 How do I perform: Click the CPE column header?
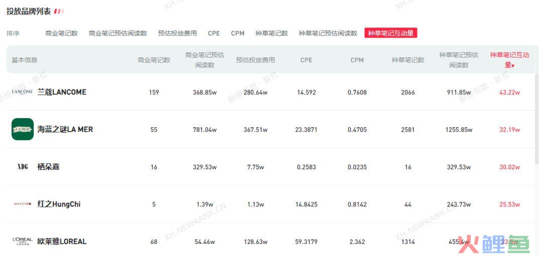(x=306, y=60)
